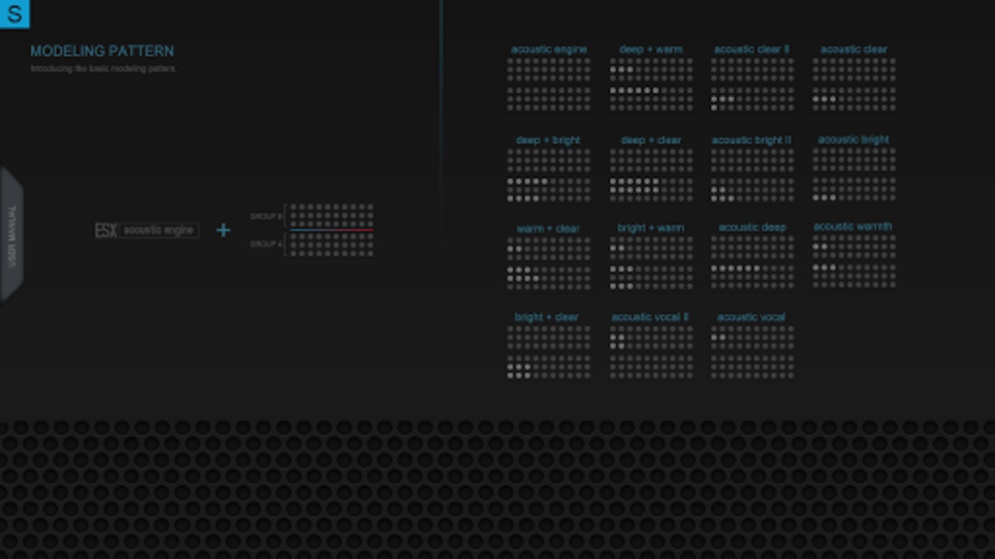
Task: Select the deep + warm pattern
Action: pyautogui.click(x=651, y=78)
